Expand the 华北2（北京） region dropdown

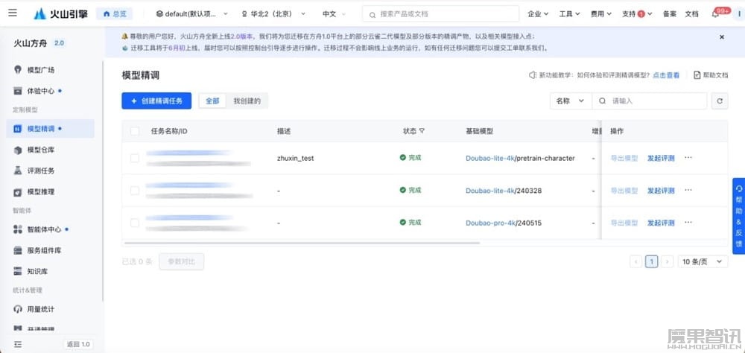[273, 14]
